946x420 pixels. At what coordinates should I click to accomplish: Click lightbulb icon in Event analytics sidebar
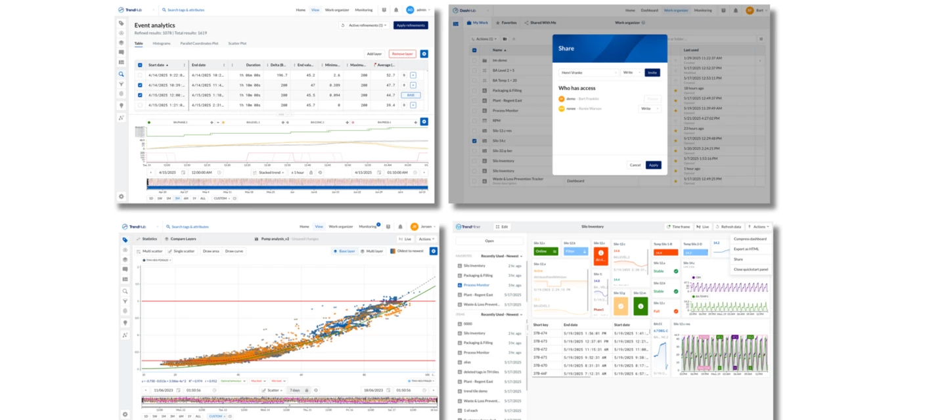tap(122, 105)
